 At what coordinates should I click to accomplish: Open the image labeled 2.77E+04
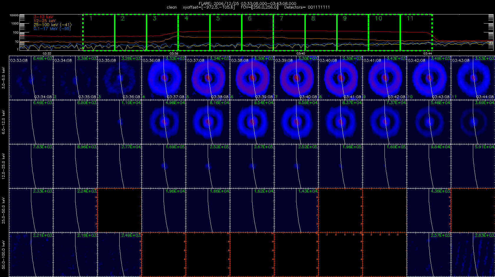click(x=119, y=166)
